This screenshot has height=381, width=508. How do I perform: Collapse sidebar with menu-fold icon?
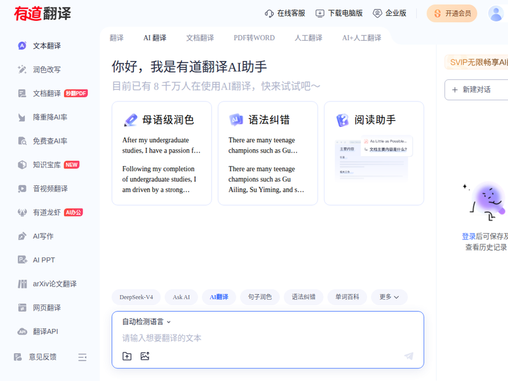coord(83,357)
